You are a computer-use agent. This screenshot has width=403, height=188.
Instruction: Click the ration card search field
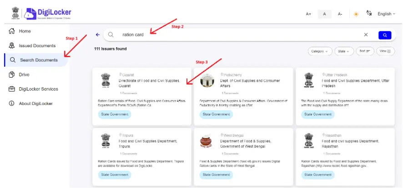pos(237,35)
